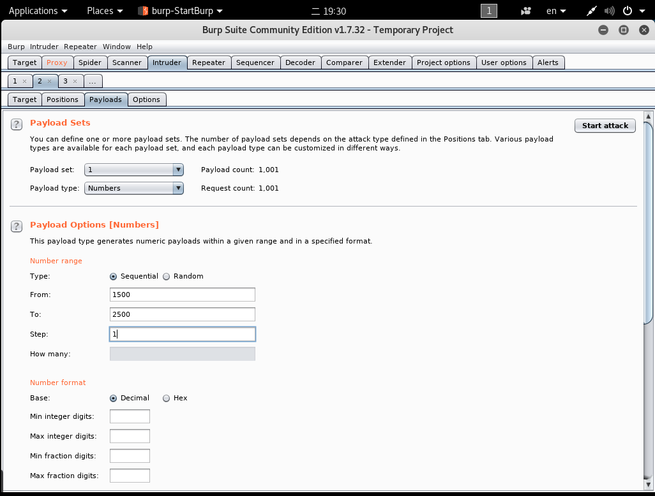Select Random number range type
655x496 pixels.
point(166,277)
